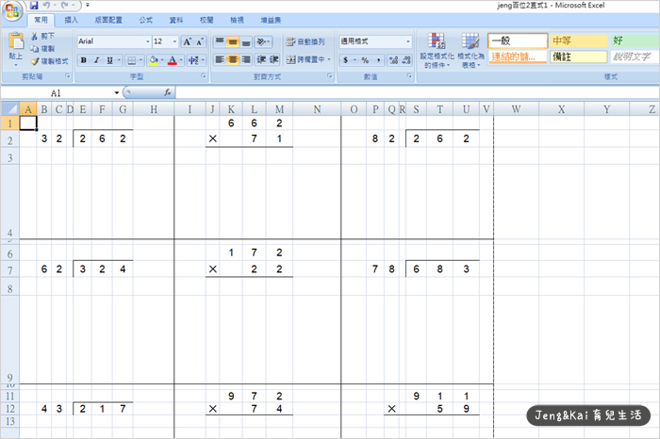This screenshot has width=660, height=439.
Task: Click the Borders grid icon
Action: click(132, 60)
